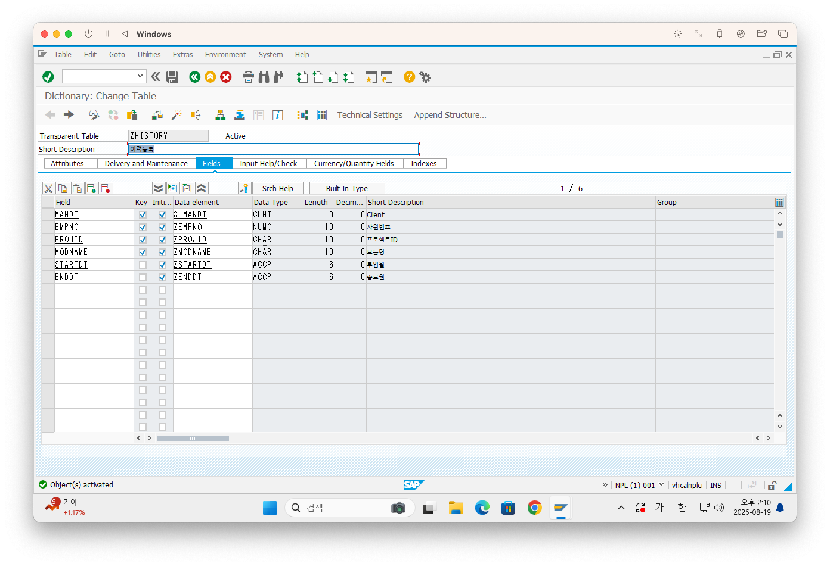Click the Check syntax icon

[157, 115]
